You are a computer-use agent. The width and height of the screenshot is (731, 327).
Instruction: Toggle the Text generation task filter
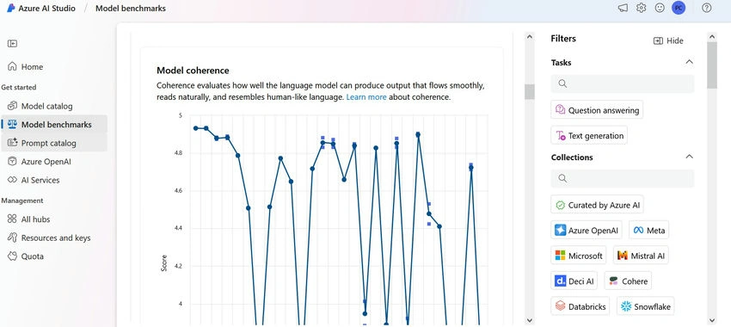(x=589, y=136)
